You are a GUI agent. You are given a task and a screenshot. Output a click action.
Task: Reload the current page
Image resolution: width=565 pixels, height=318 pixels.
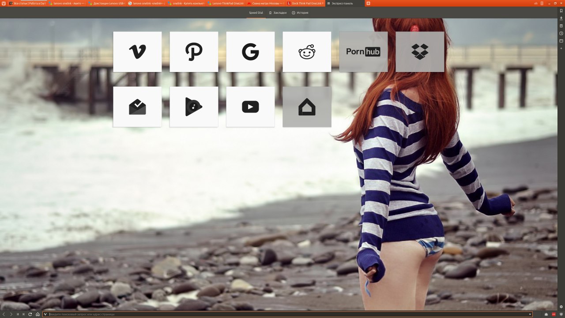tap(30, 314)
